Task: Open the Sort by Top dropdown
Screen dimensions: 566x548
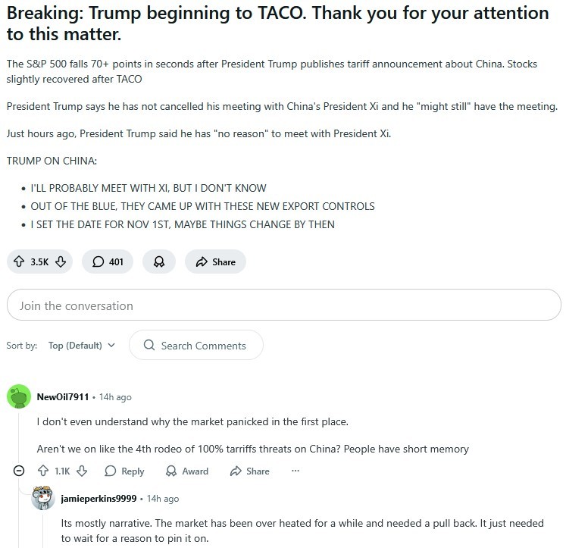Action: click(82, 345)
